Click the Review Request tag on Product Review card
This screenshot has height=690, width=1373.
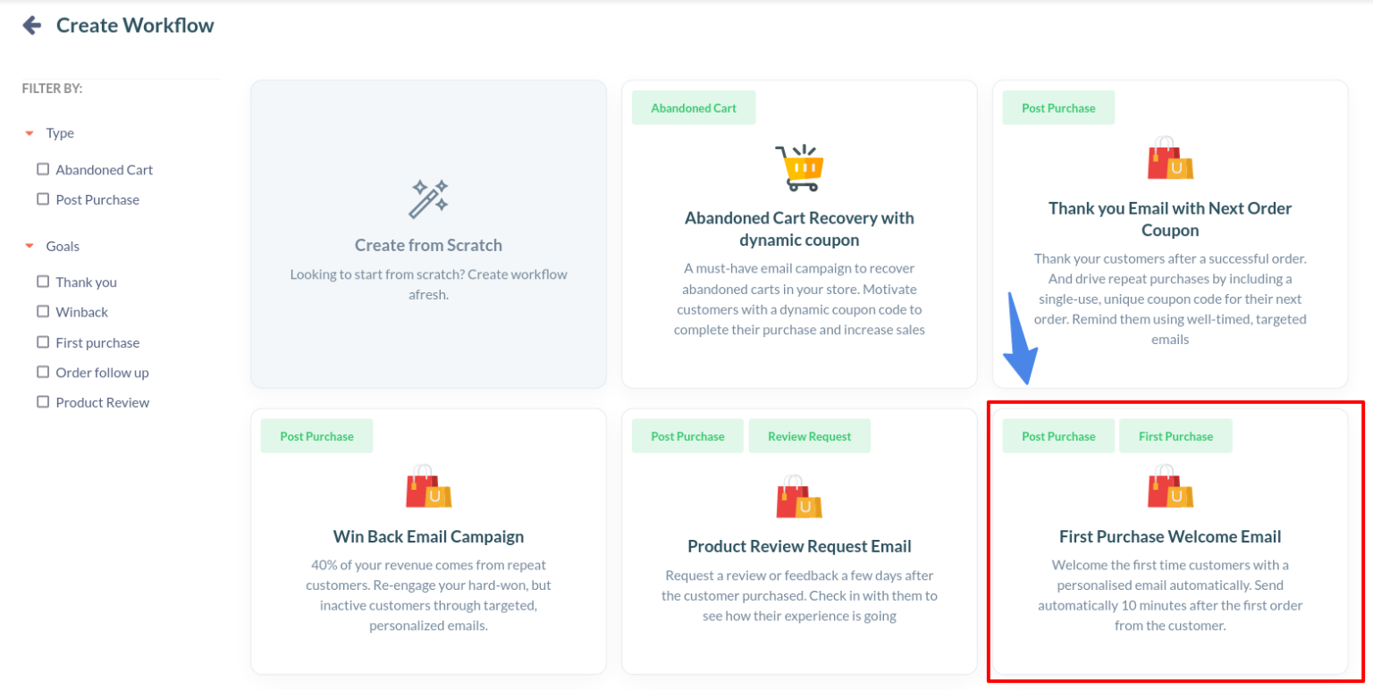[x=809, y=435]
